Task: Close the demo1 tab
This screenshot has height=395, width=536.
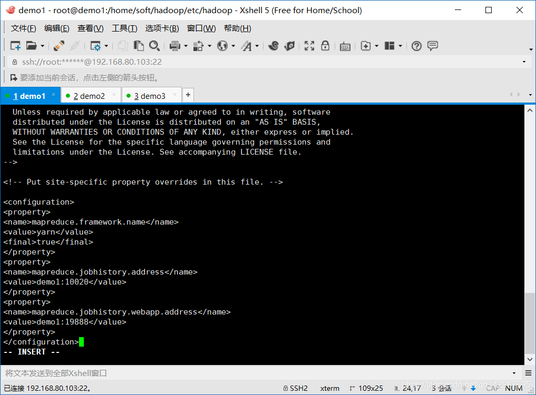Action: (x=54, y=95)
